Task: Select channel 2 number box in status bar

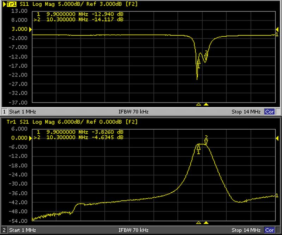Action: (x=4, y=230)
